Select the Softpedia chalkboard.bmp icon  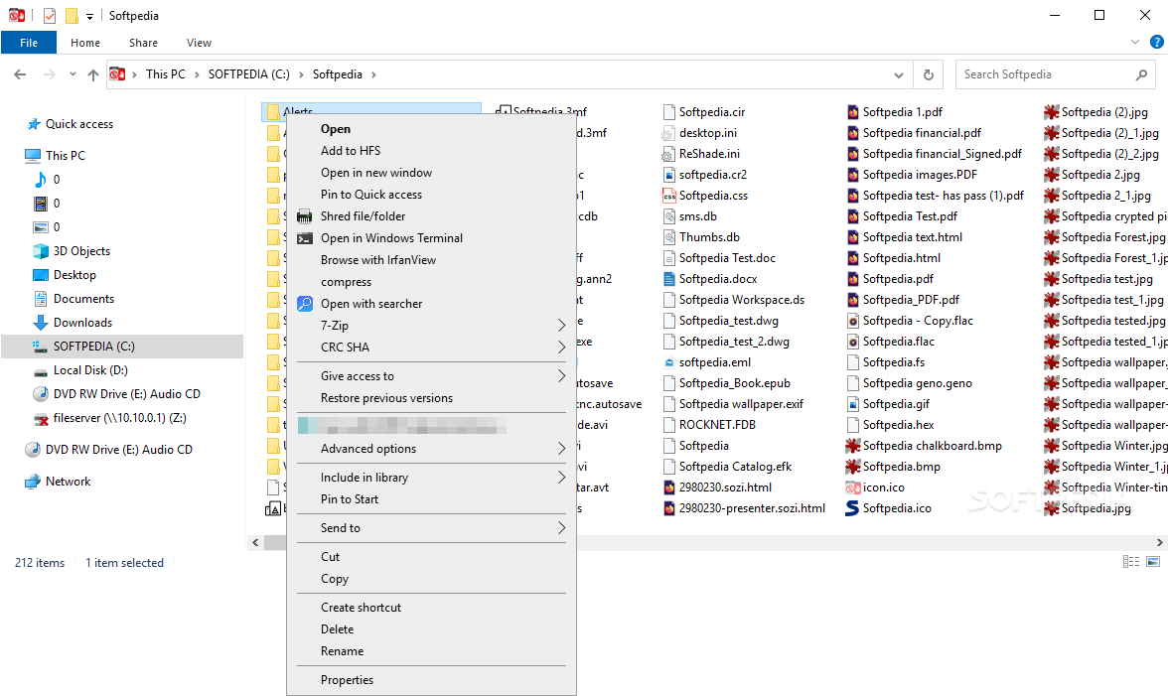pyautogui.click(x=853, y=446)
